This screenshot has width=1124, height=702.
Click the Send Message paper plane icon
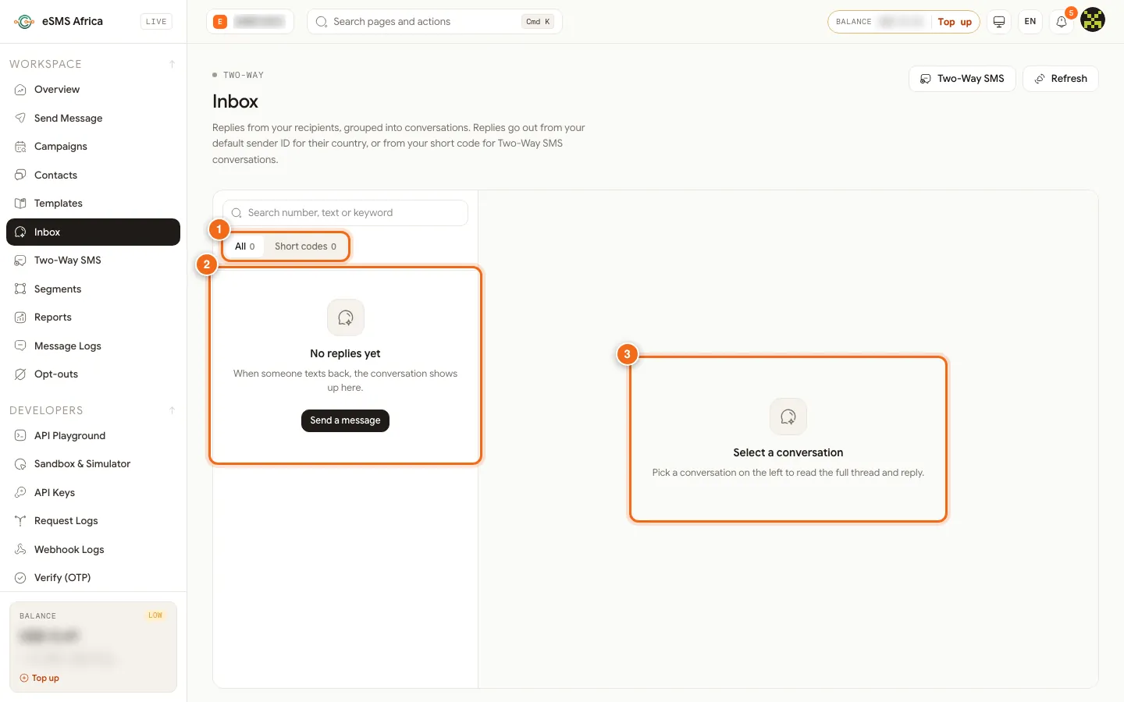tap(20, 119)
